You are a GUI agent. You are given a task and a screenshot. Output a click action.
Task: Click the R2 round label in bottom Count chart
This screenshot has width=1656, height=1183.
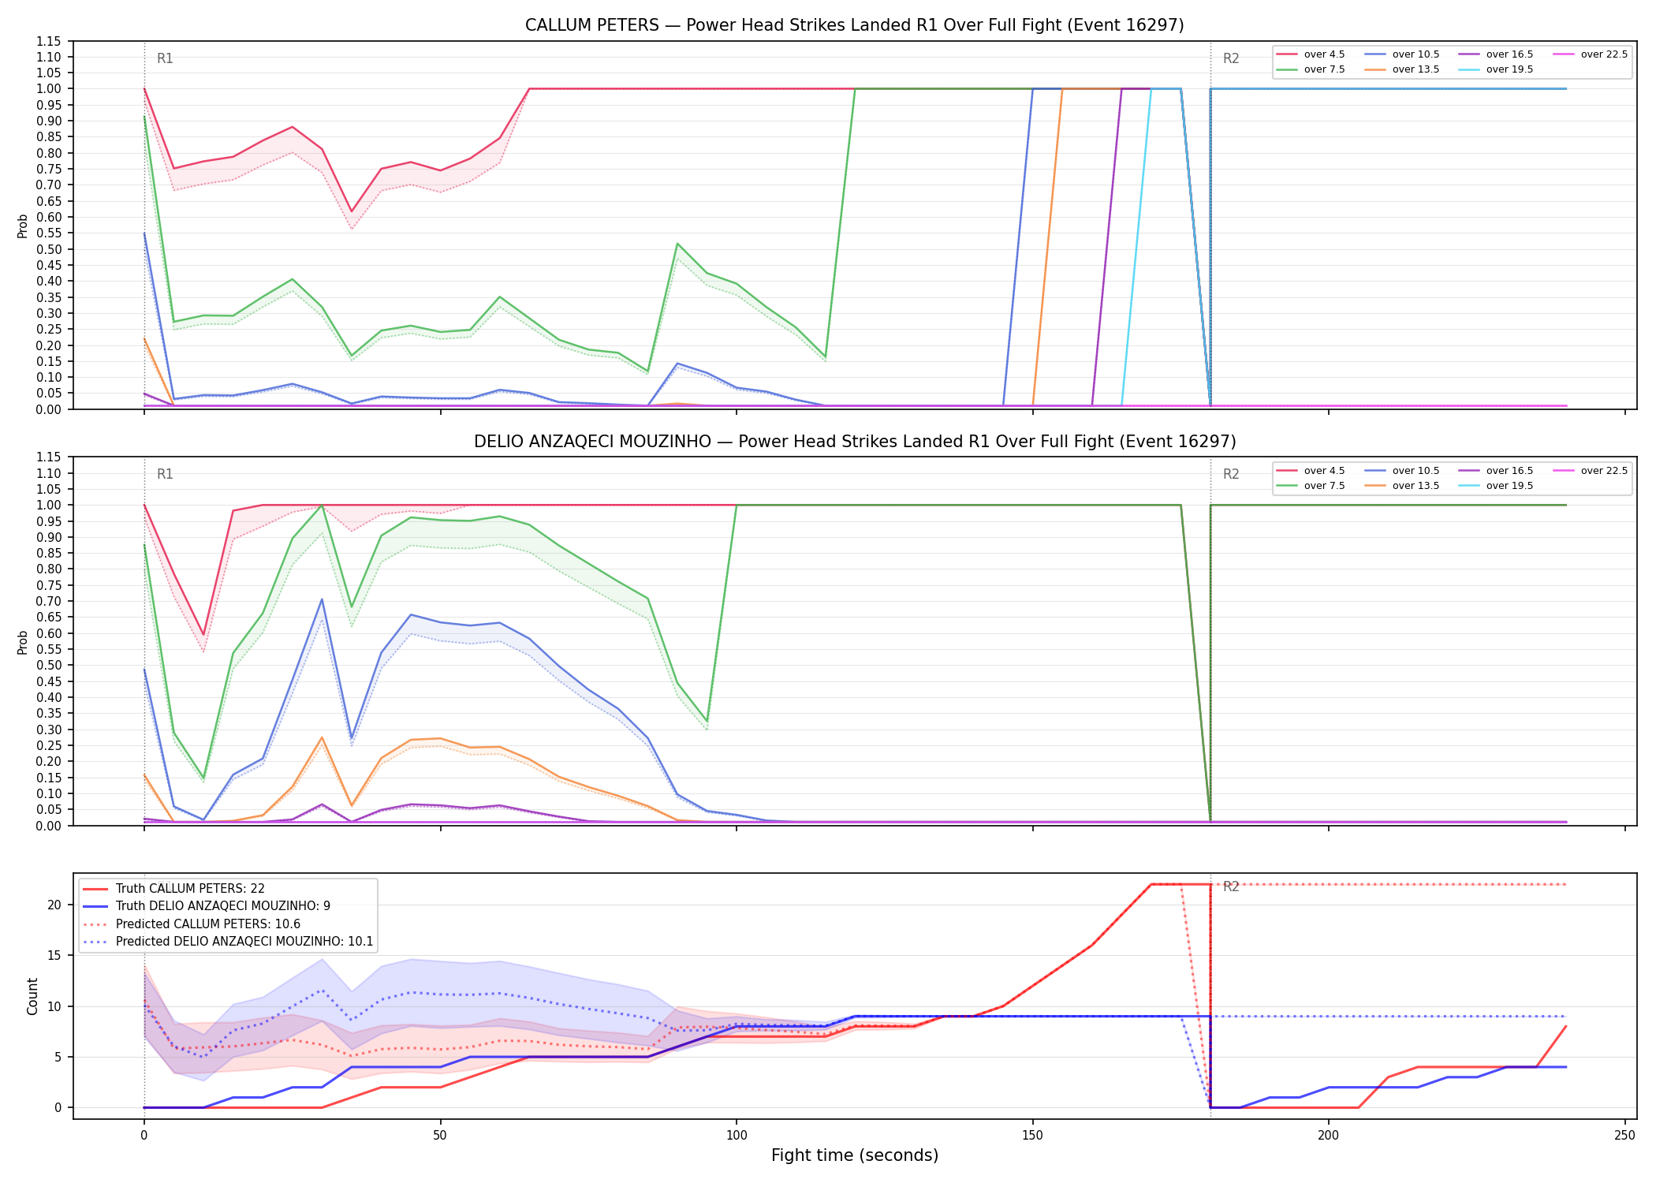(x=1231, y=886)
